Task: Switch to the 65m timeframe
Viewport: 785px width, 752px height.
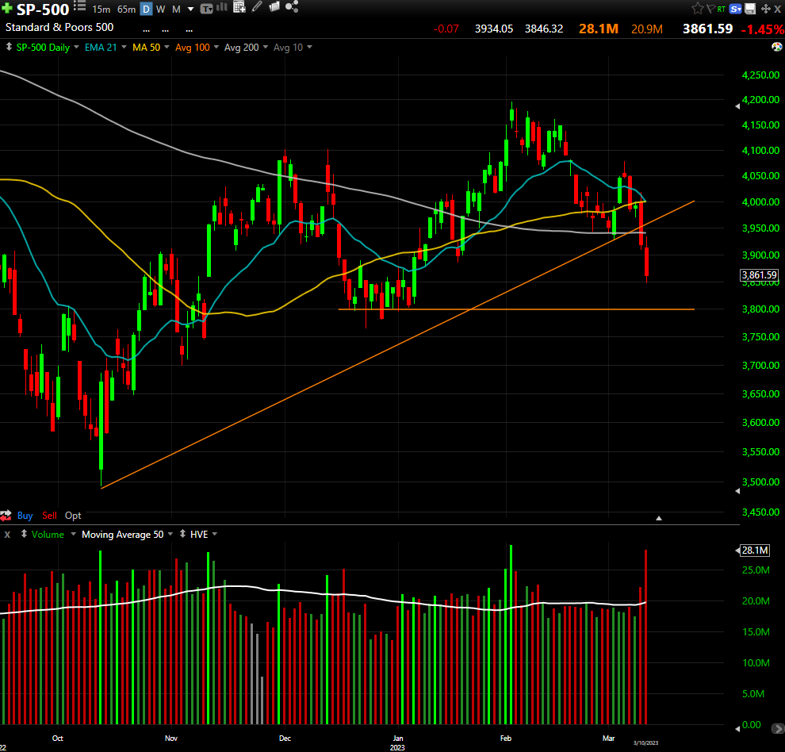Action: click(126, 9)
